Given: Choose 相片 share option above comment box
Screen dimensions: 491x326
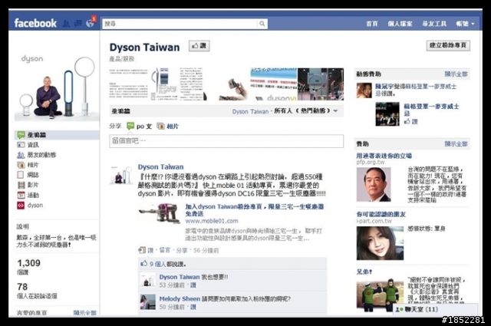Looking at the screenshot, I should pyautogui.click(x=168, y=127).
